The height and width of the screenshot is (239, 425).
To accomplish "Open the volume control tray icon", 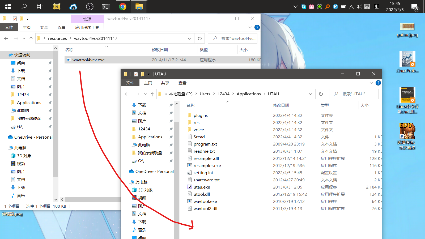I will (x=359, y=7).
